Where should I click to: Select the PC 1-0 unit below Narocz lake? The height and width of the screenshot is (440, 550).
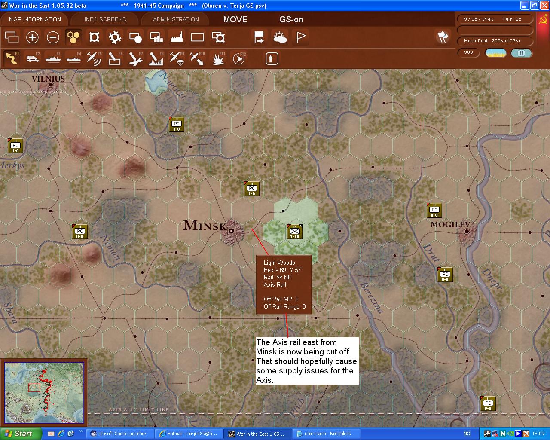177,125
